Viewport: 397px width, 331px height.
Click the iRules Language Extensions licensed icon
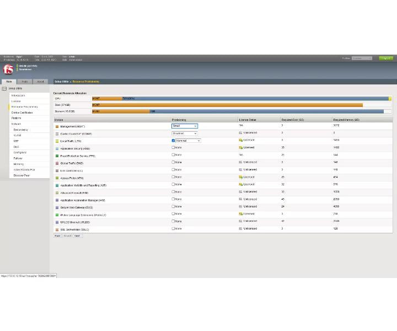(241, 214)
